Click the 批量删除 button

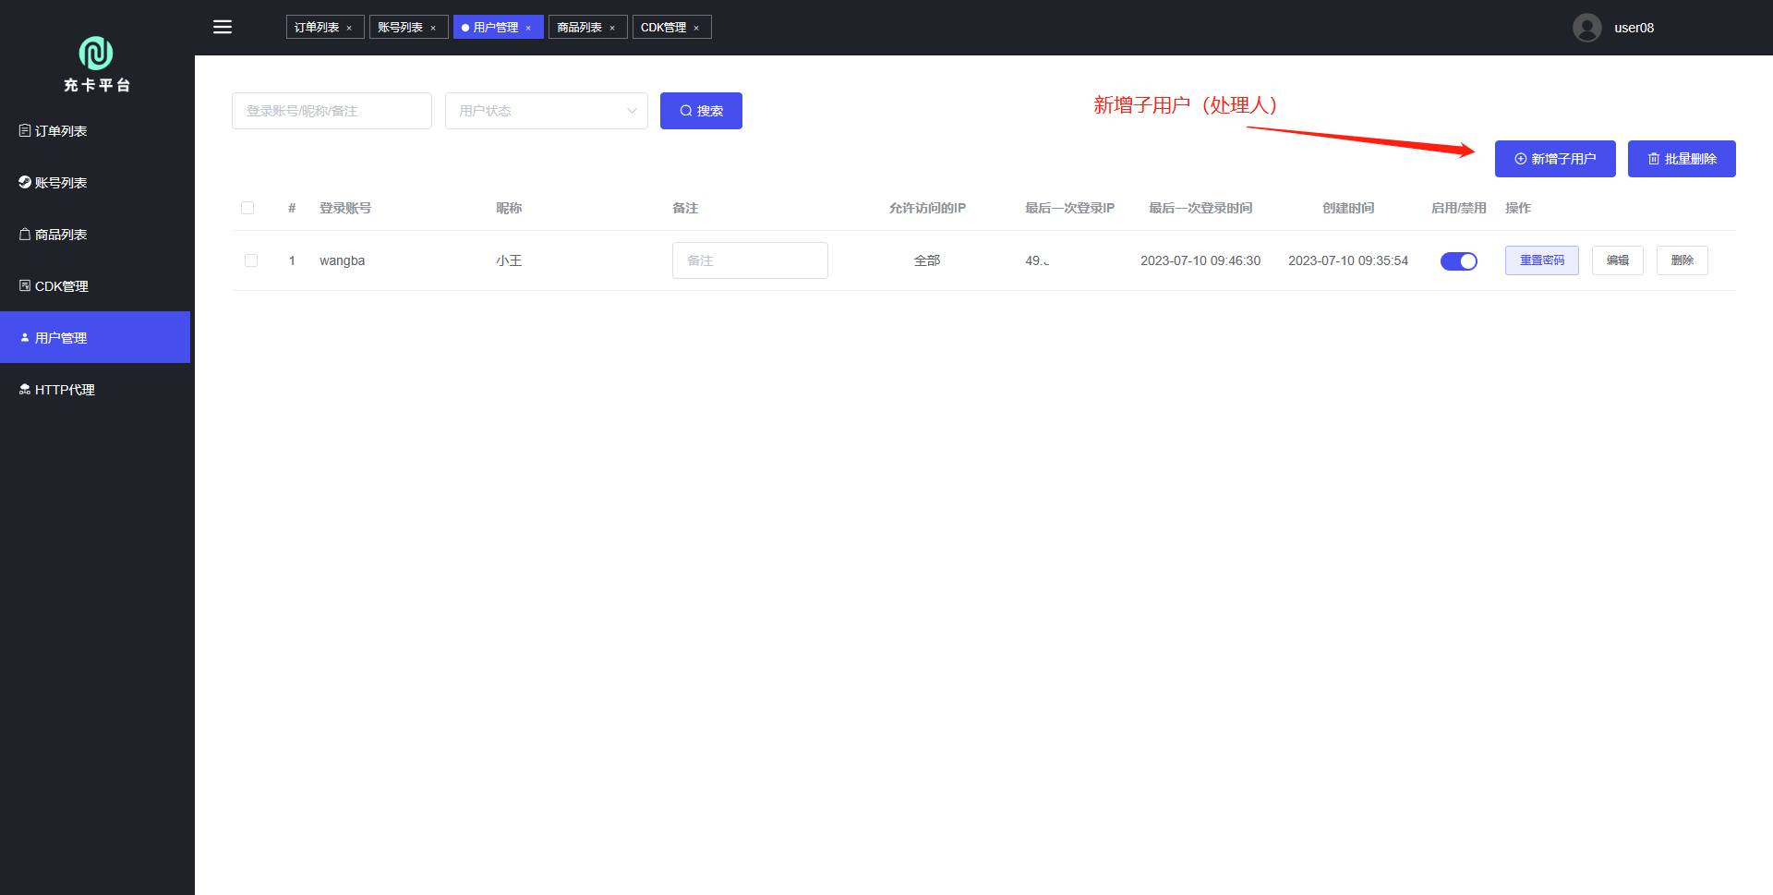pos(1682,159)
